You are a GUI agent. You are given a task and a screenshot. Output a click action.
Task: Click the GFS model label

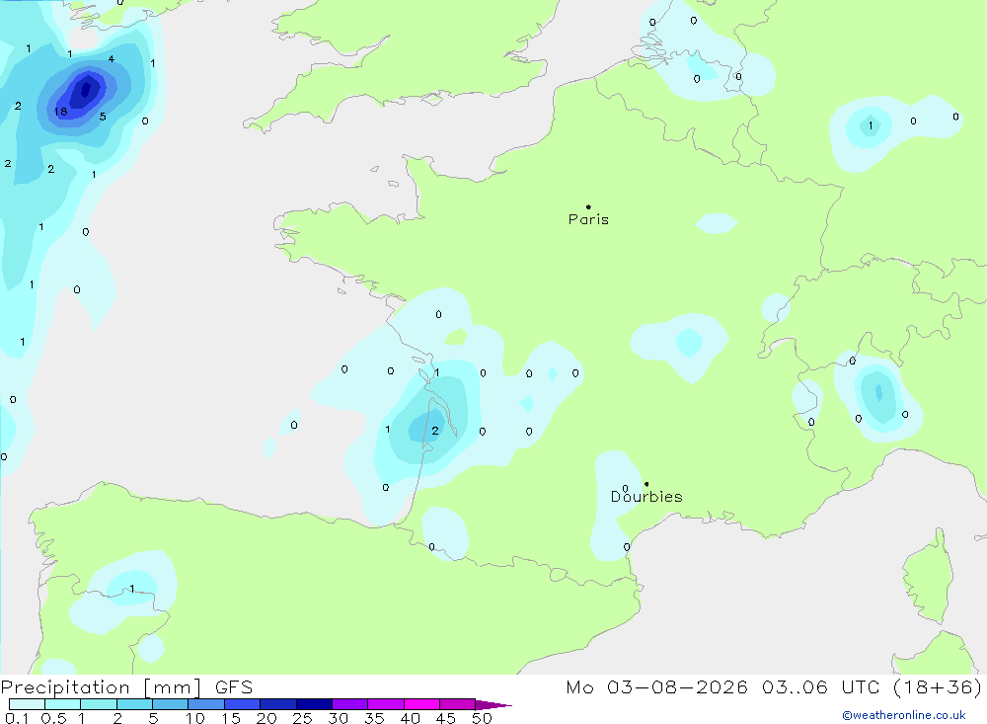tap(234, 686)
